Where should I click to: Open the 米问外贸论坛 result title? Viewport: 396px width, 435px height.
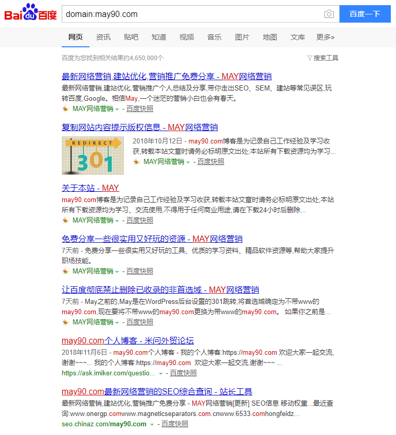128,340
